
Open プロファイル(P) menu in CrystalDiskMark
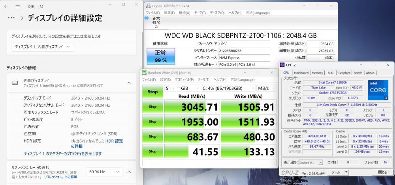coord(184,80)
